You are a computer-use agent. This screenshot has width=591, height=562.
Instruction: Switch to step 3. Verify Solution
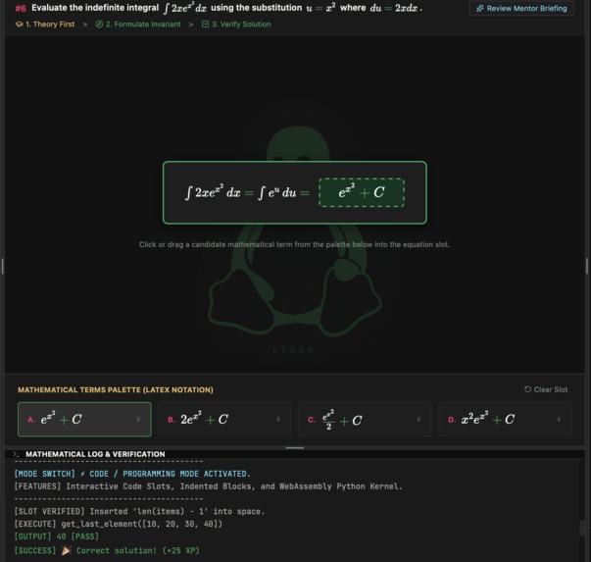236,25
